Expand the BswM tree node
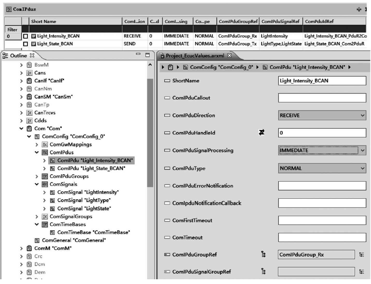Image resolution: width=371 pixels, height=284 pixels. [21, 65]
